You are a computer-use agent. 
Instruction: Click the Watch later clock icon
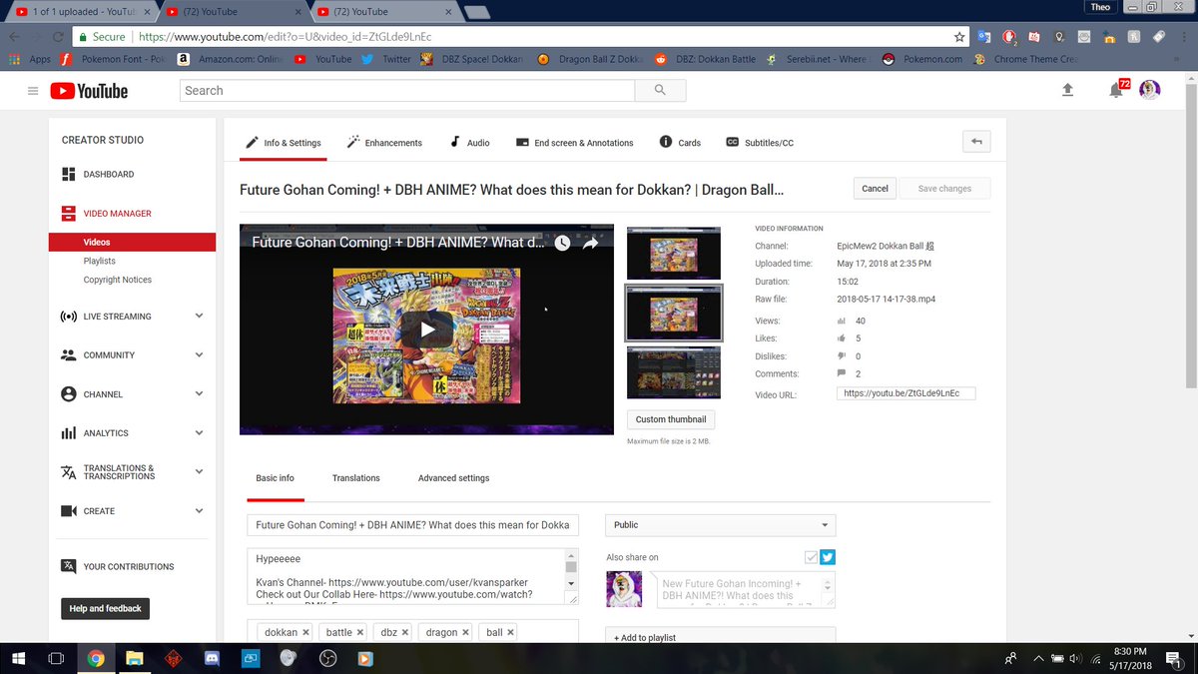(562, 243)
